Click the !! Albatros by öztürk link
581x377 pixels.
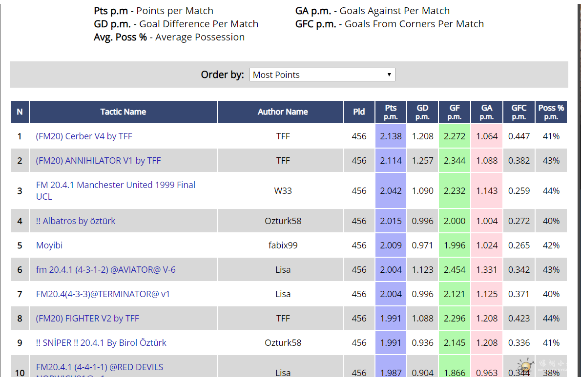point(76,221)
